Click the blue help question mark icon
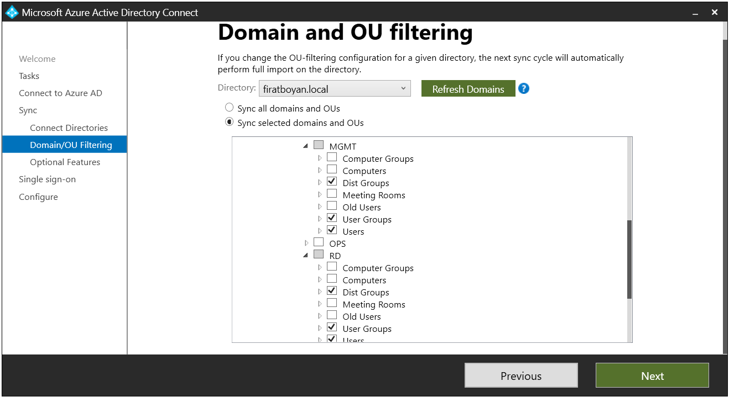The width and height of the screenshot is (729, 397). tap(523, 88)
